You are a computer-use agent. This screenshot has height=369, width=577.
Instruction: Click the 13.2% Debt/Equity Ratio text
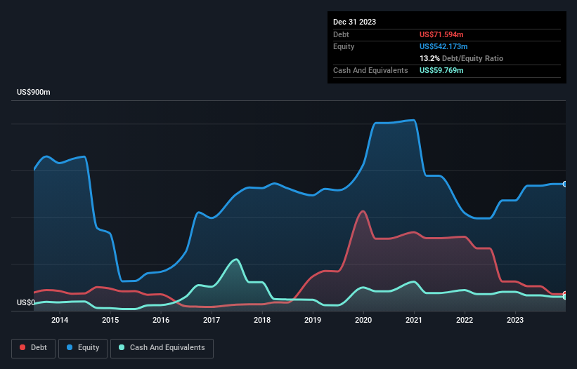[x=461, y=58]
